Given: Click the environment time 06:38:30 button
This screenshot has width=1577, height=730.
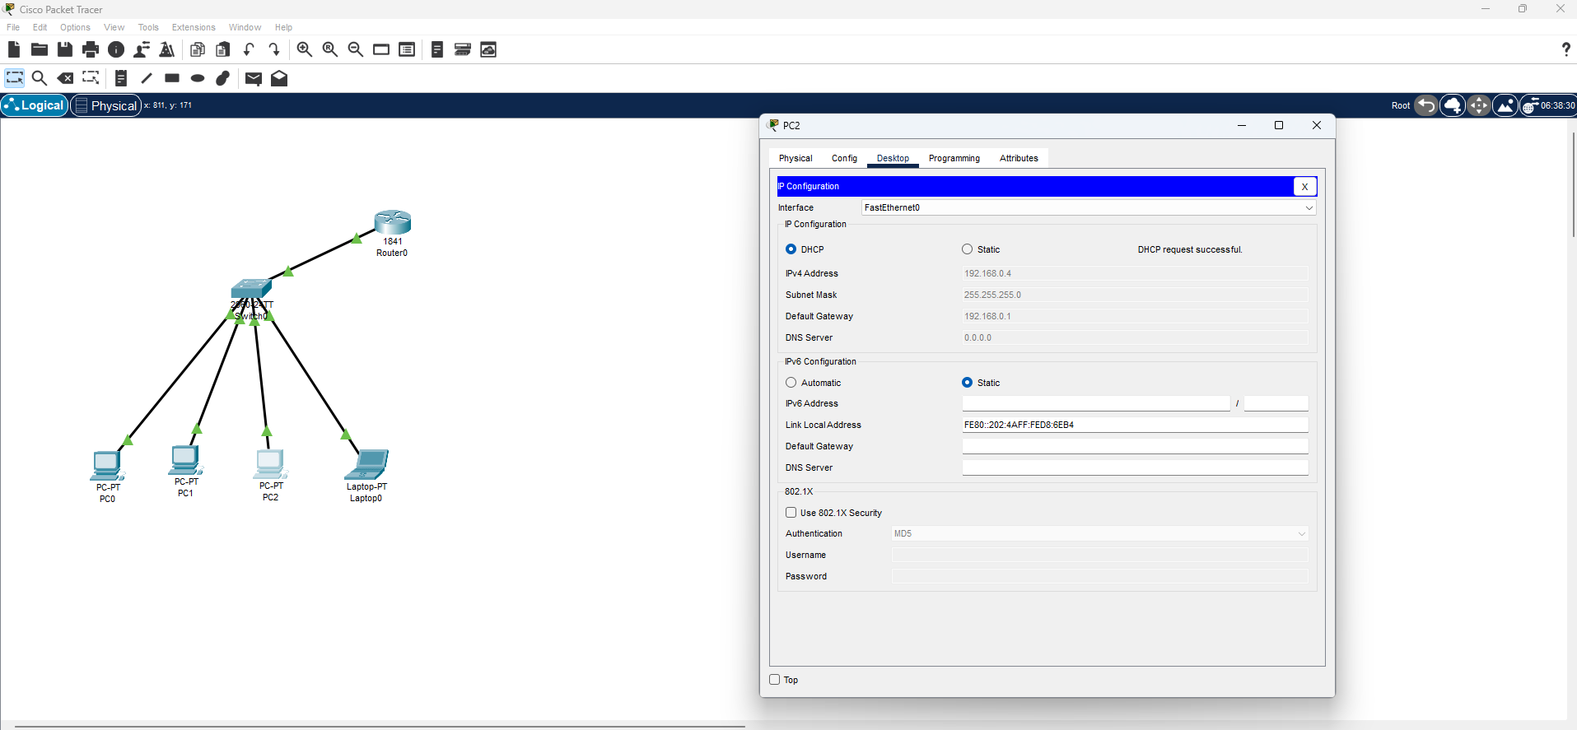Looking at the screenshot, I should point(1548,105).
